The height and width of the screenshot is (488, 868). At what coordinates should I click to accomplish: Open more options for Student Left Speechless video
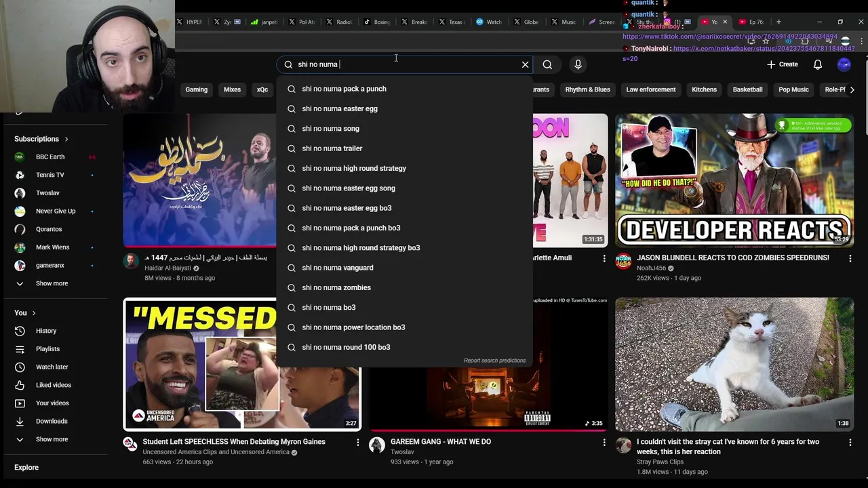coord(358,442)
